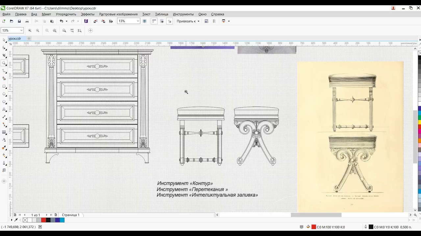Click the Save diskette icon
421x236 pixels.
click(x=19, y=21)
